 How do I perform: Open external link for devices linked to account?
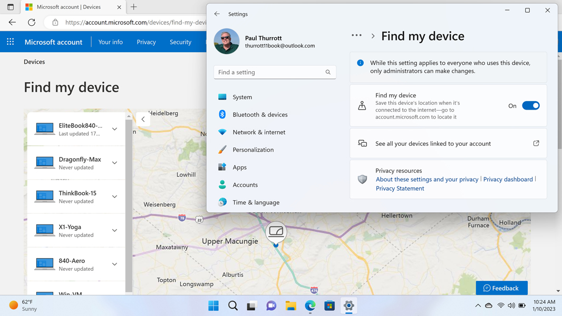[536, 143]
